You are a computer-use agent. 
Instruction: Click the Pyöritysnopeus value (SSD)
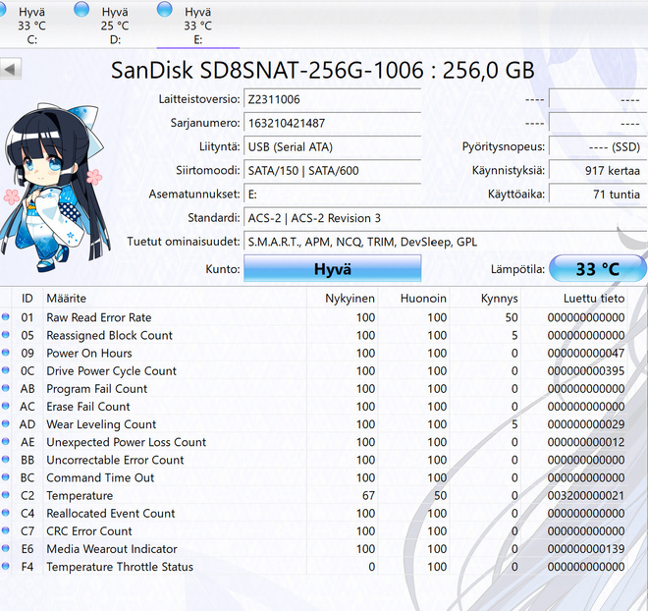pos(598,146)
